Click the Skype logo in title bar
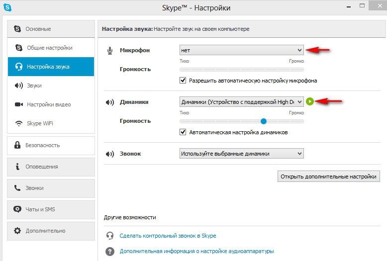387x261 pixels. click(7, 7)
